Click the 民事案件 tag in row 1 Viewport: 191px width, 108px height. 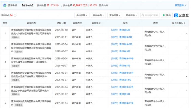coord(16,37)
